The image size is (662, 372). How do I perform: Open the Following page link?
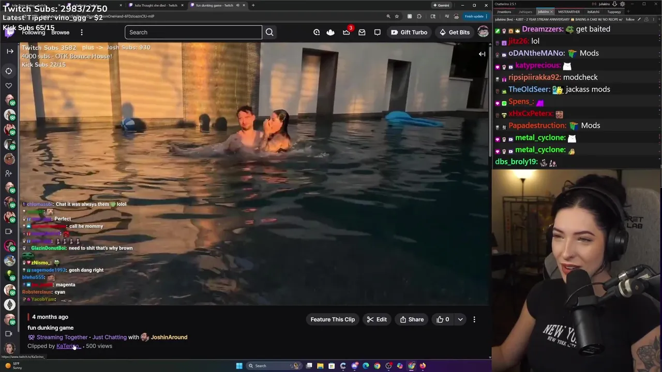click(x=34, y=33)
